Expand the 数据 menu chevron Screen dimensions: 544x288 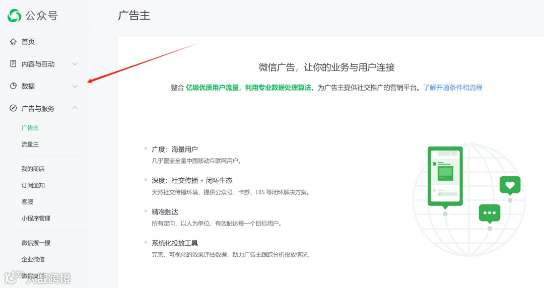click(x=75, y=86)
